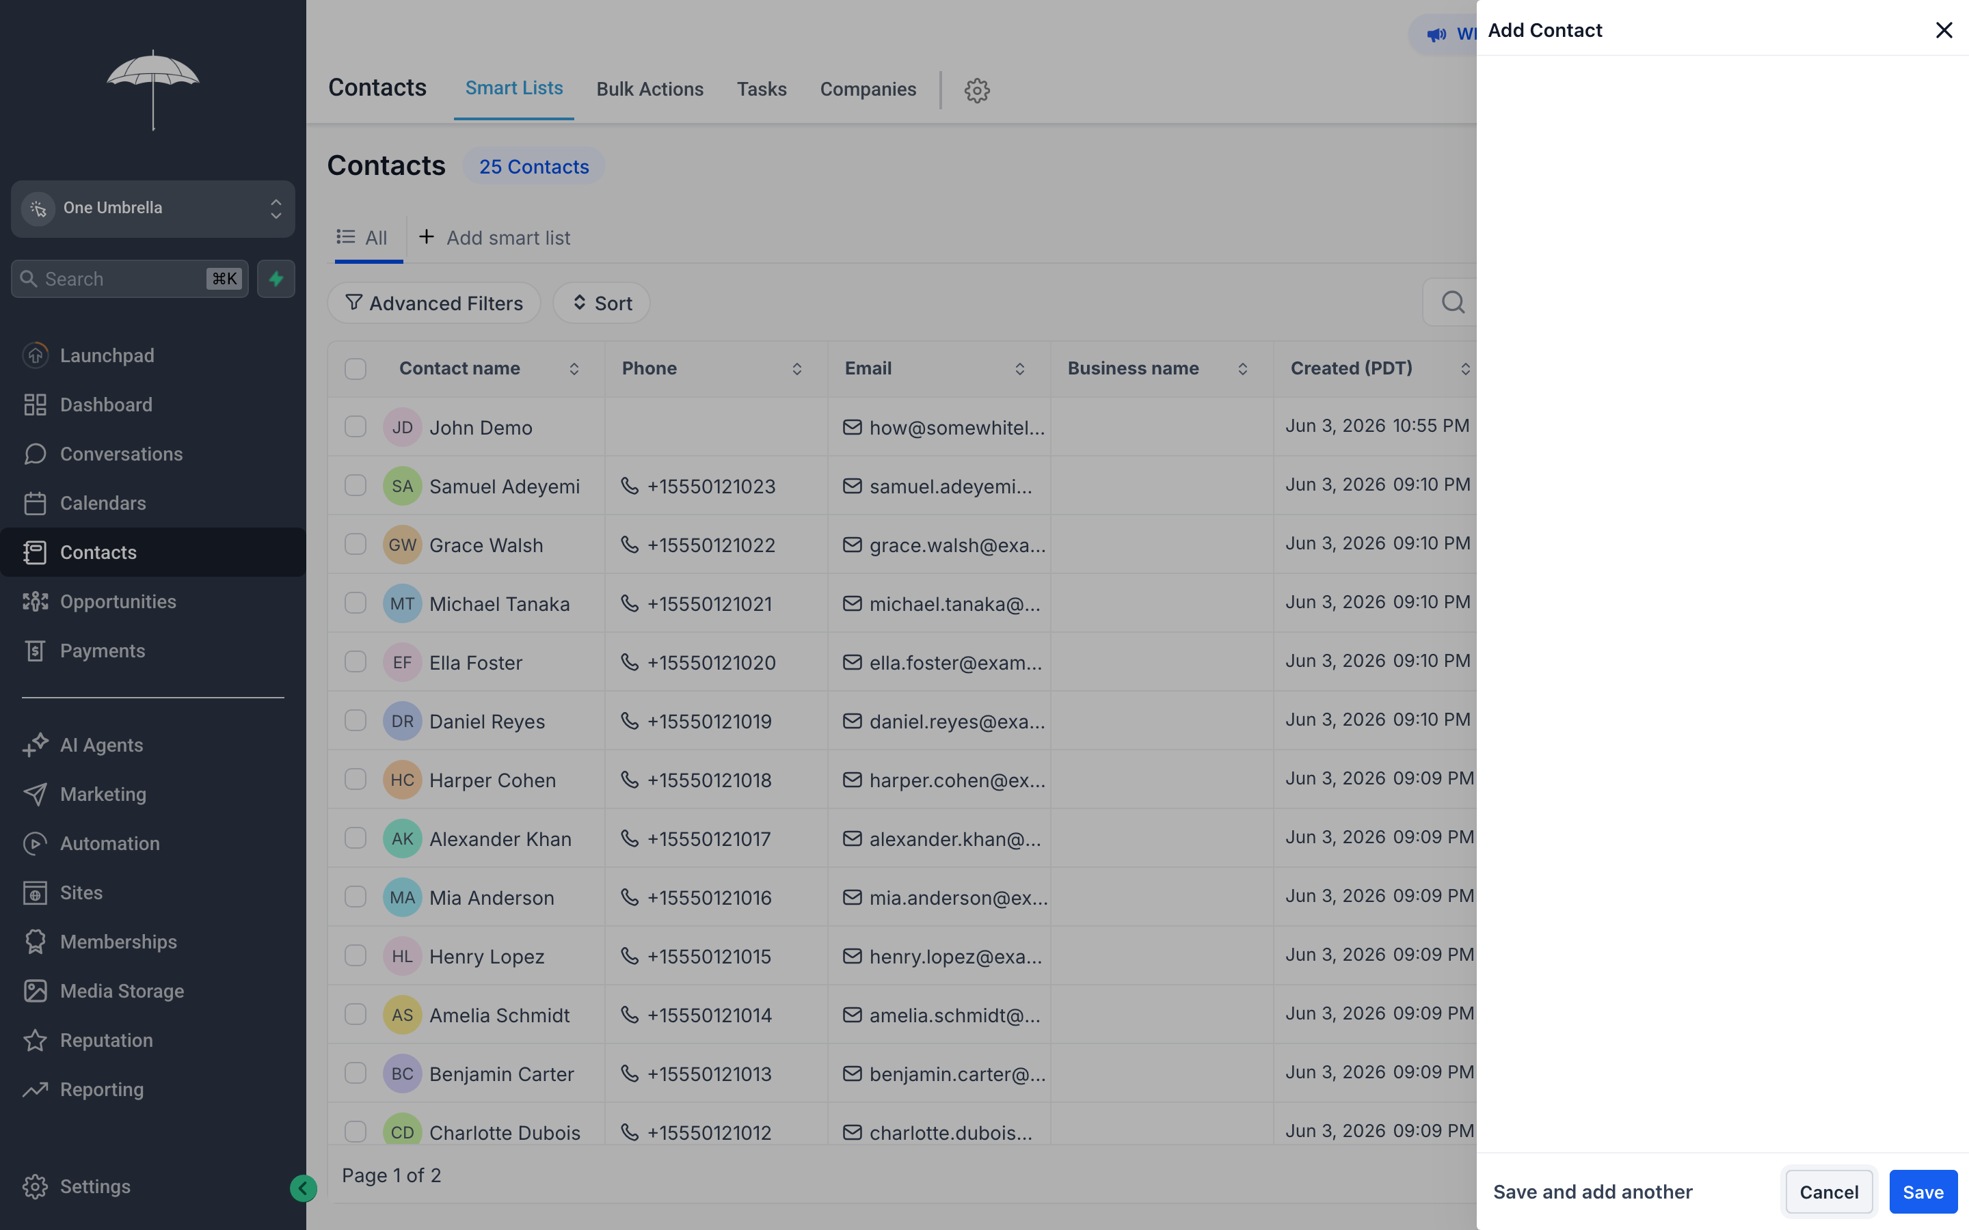
Task: Click the phone icon for Samuel Adeyemi
Action: click(629, 486)
